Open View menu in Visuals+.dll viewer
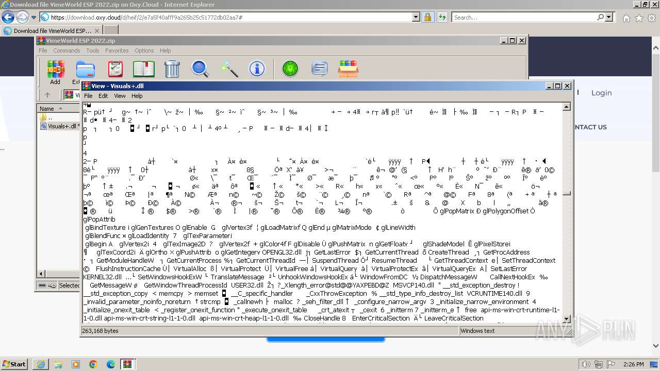The image size is (660, 371). pyautogui.click(x=120, y=96)
